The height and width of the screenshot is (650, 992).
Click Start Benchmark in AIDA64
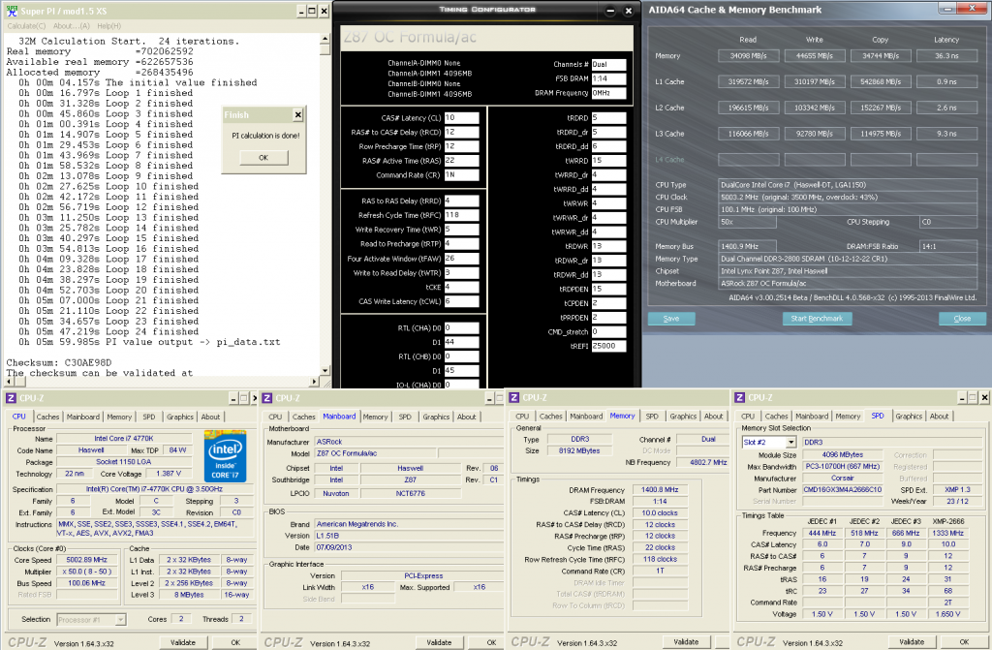click(817, 319)
